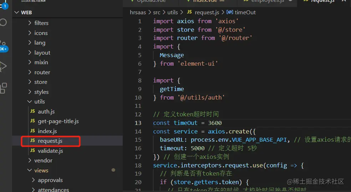Select the filters folder label
The width and height of the screenshot is (351, 192).
(x=41, y=23)
